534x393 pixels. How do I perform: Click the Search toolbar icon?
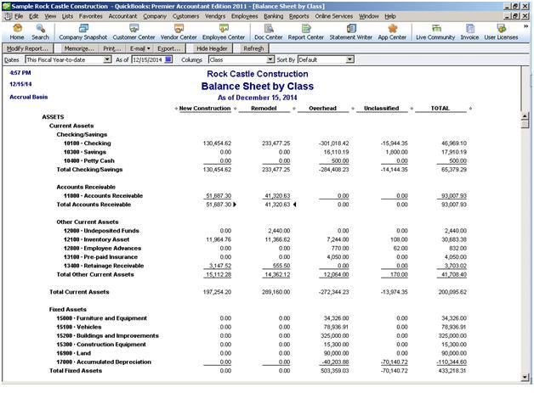tap(40, 32)
